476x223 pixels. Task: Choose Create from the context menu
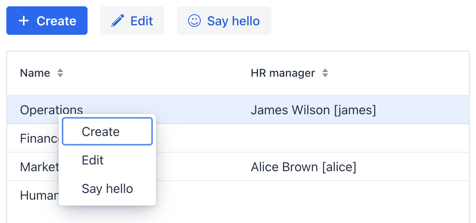pyautogui.click(x=107, y=132)
